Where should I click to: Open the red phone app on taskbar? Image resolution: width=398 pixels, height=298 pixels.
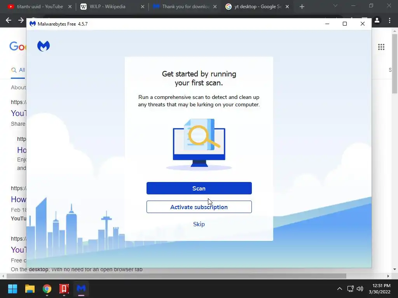[x=64, y=289]
